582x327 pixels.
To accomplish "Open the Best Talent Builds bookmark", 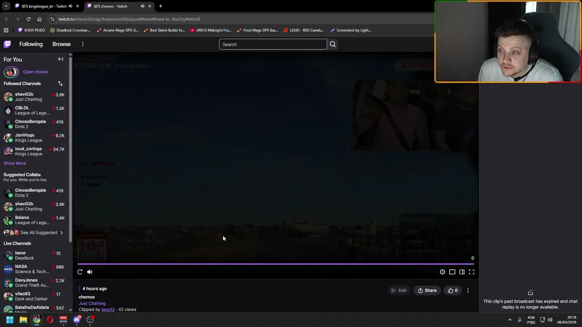I will [164, 30].
